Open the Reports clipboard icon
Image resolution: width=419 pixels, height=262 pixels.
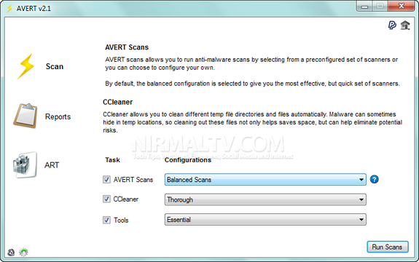26,116
